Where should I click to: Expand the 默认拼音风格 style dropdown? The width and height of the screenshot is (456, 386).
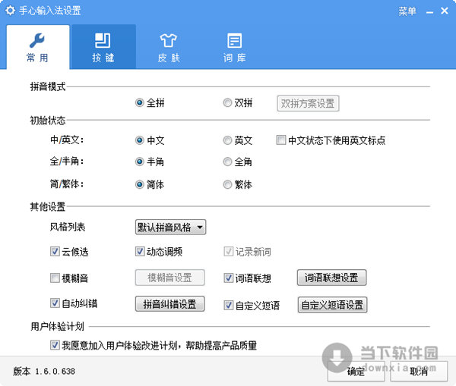click(170, 228)
